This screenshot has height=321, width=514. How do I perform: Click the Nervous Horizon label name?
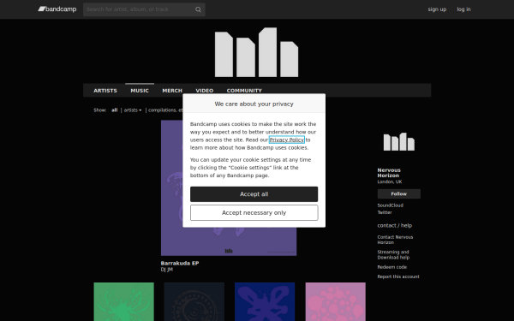tap(389, 173)
